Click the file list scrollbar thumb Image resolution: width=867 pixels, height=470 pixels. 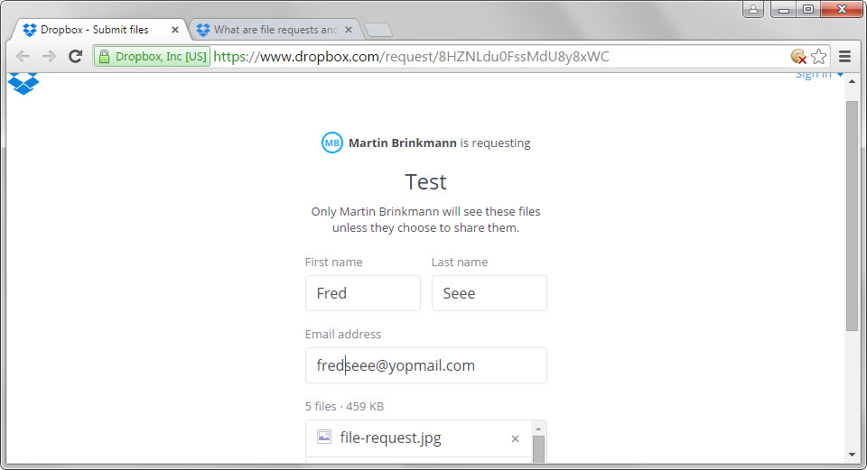pos(538,449)
